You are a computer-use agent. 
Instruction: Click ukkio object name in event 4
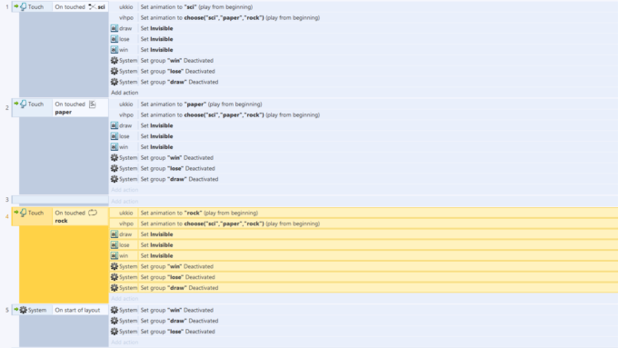(x=126, y=213)
